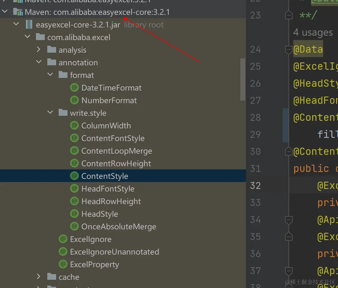Click the "4 usages" hint link
The width and height of the screenshot is (338, 288).
click(313, 32)
